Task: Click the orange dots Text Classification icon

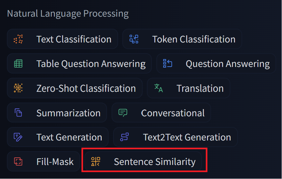Action: (18, 39)
